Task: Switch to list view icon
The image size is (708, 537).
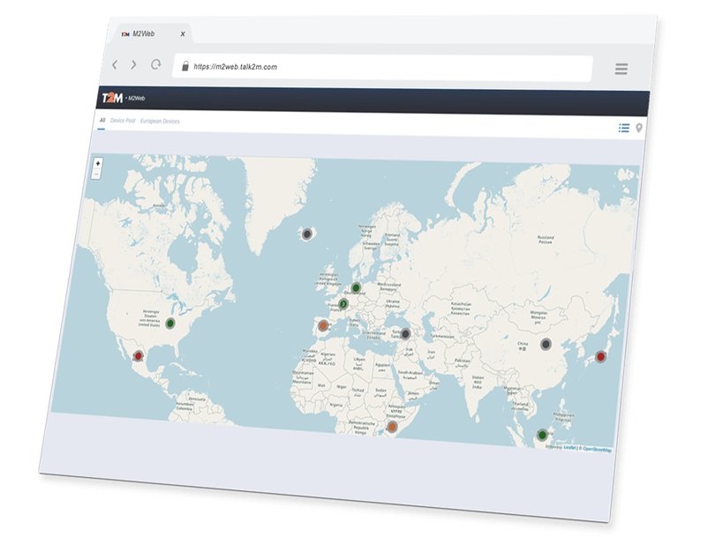Action: click(623, 128)
